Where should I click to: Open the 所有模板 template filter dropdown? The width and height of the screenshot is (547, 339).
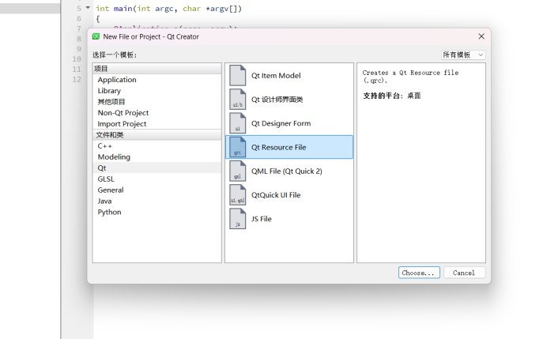coord(463,55)
